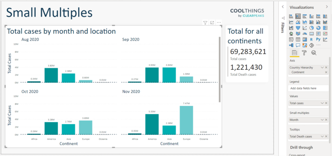Viewport: 332px width, 156px height.
Task: Select the multi-row card visual
Action: tap(318, 33)
